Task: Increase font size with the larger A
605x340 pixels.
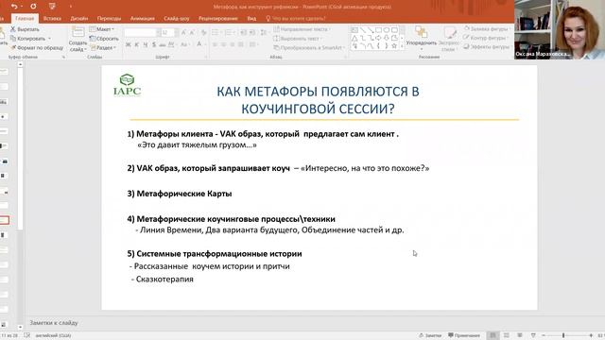Action: tap(183, 33)
